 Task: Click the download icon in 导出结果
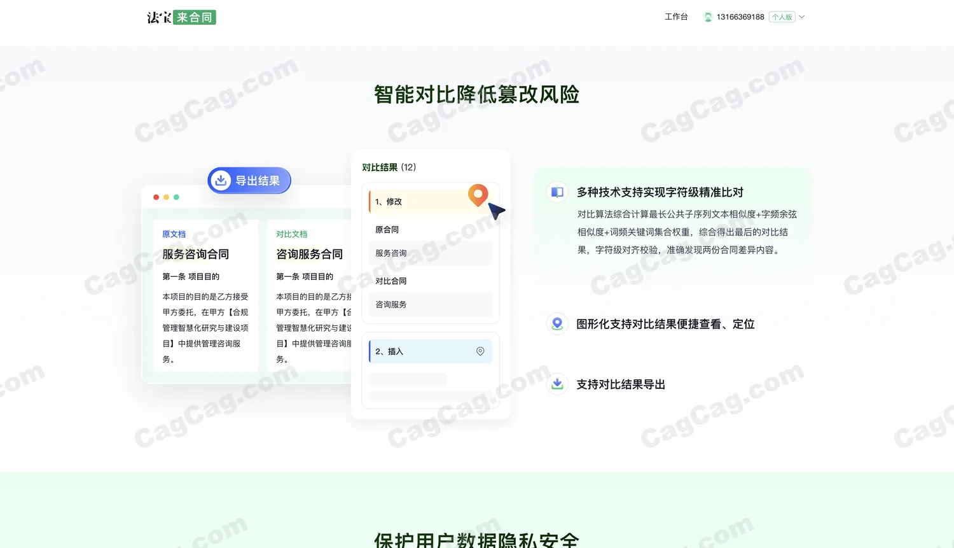221,181
